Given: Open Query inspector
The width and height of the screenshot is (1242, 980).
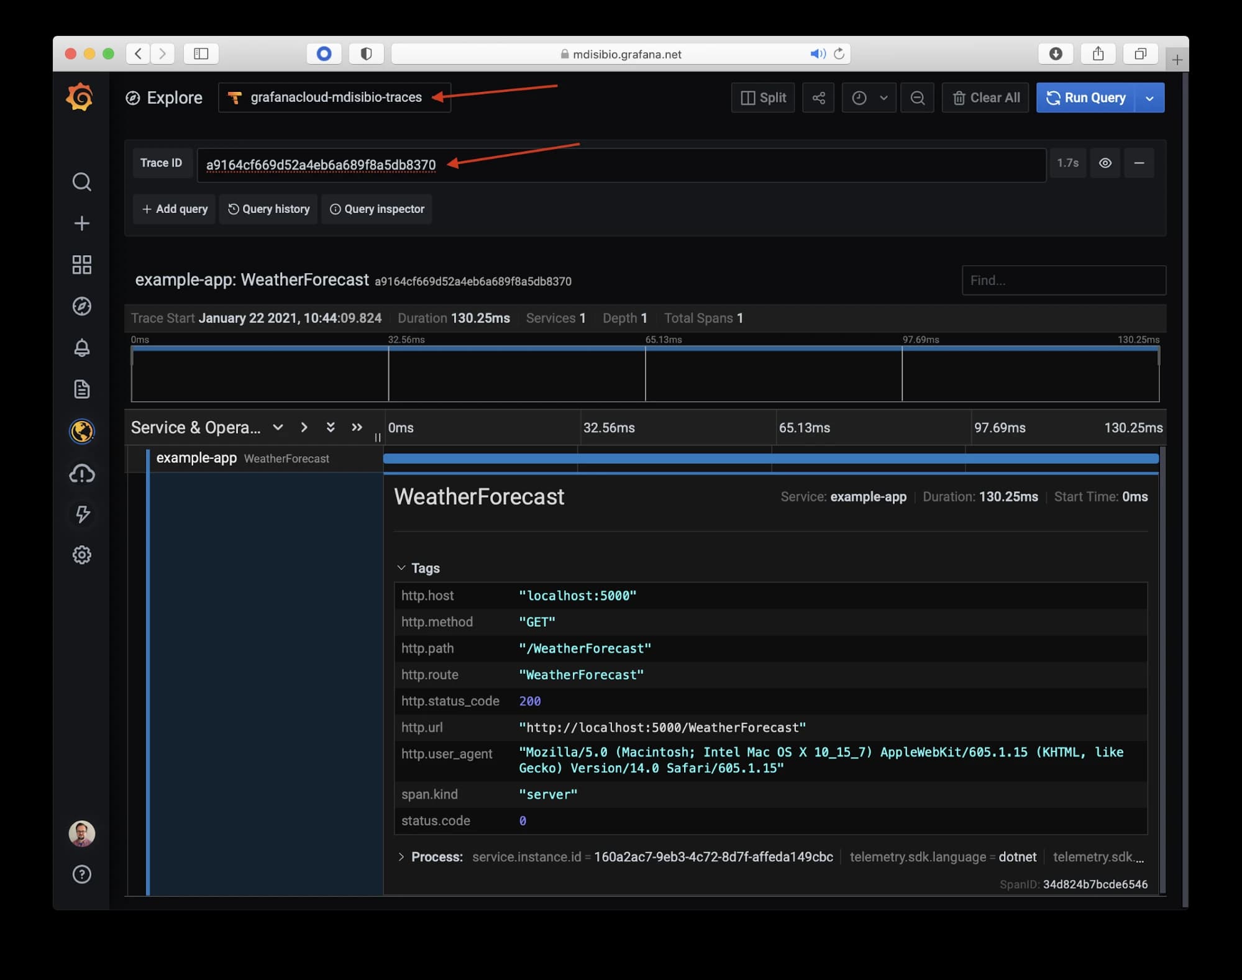Looking at the screenshot, I should (377, 209).
